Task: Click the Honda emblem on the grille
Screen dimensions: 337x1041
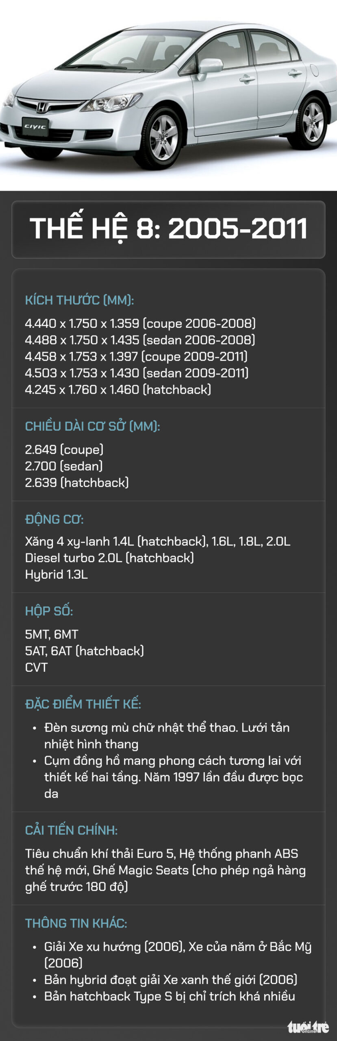Action: (x=41, y=107)
